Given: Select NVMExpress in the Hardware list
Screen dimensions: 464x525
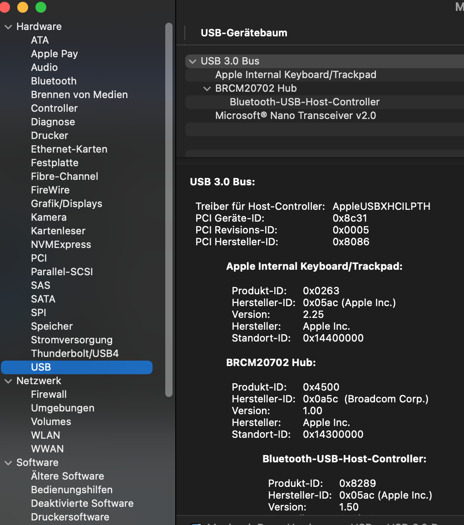Looking at the screenshot, I should pos(61,245).
